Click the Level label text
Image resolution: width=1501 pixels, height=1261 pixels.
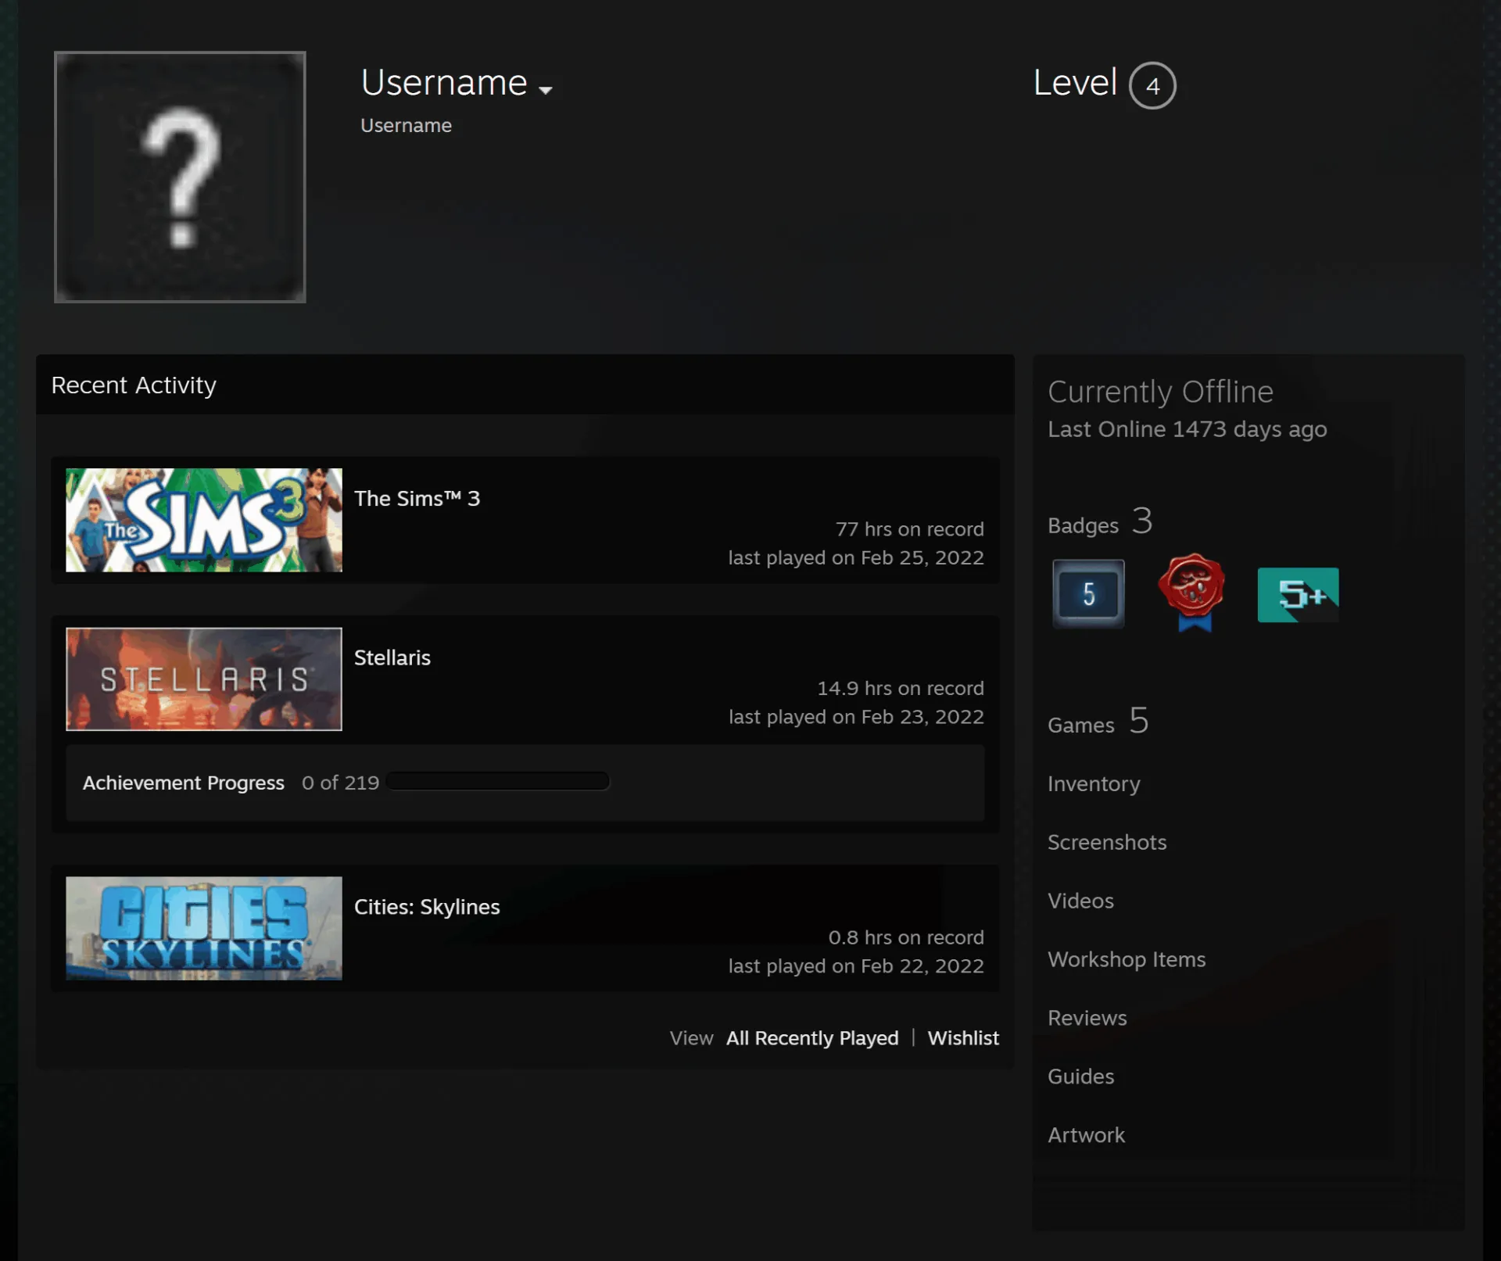pos(1075,83)
